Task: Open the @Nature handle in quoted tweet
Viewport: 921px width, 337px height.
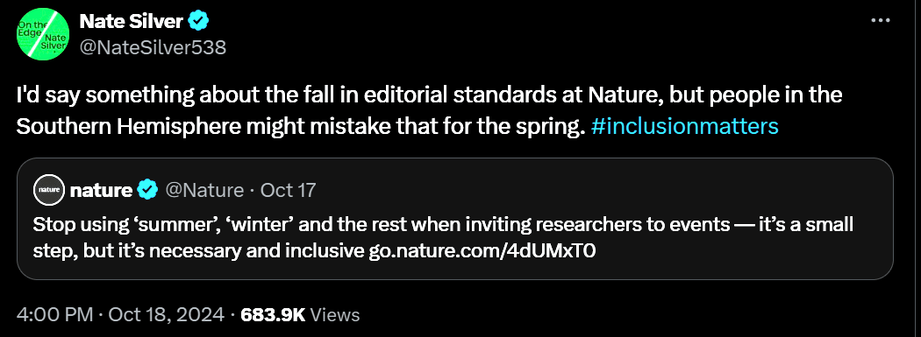Action: pos(203,190)
